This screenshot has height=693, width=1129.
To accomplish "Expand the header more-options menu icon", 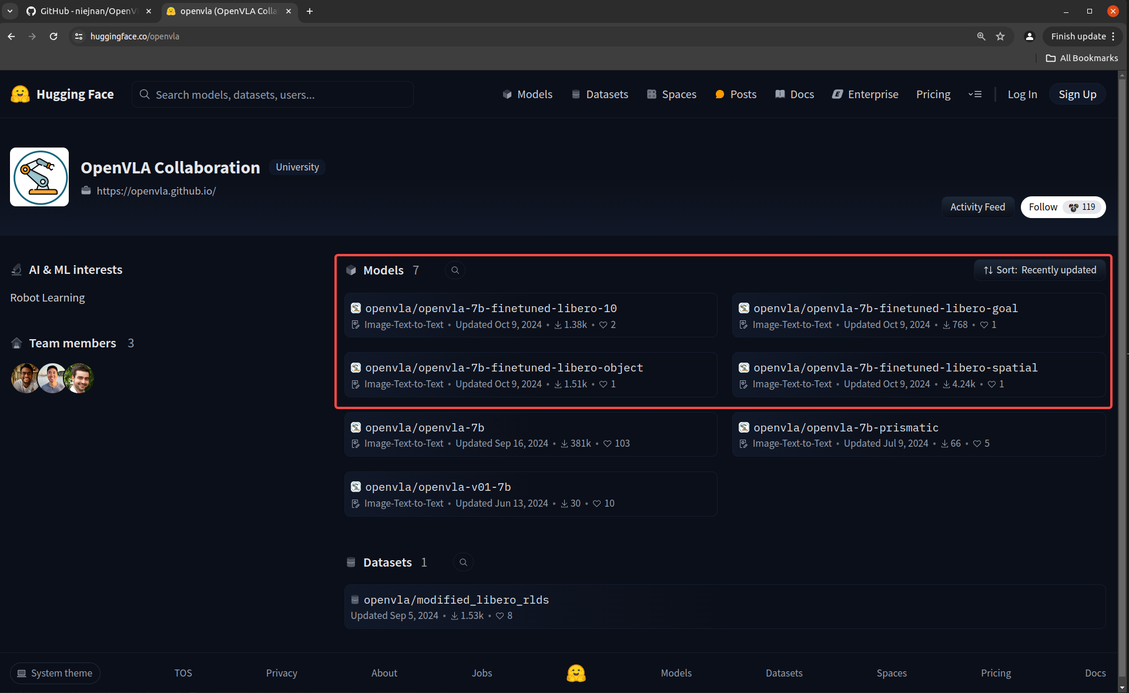I will (975, 95).
